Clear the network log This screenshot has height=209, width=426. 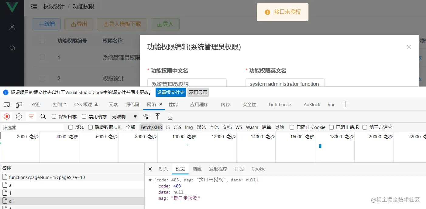[19, 116]
